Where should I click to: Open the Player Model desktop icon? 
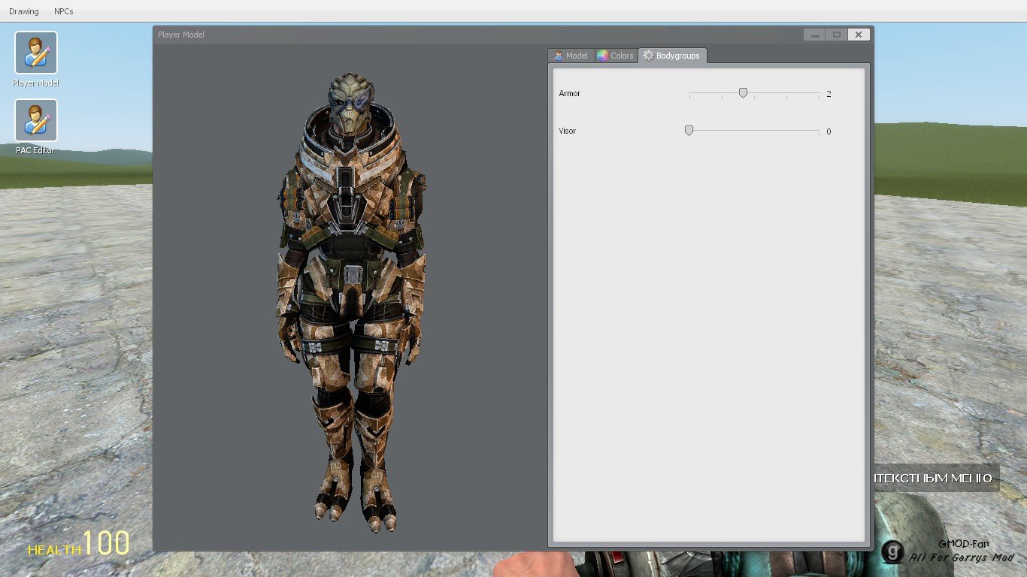[x=35, y=53]
